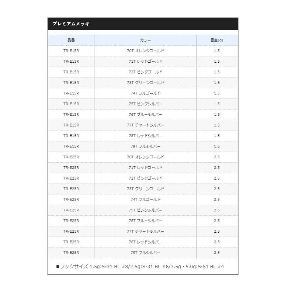This screenshot has height=295, width=295.
Task: Click 70T オレンジゴールド in the TR-E15R rows
Action: point(145,51)
